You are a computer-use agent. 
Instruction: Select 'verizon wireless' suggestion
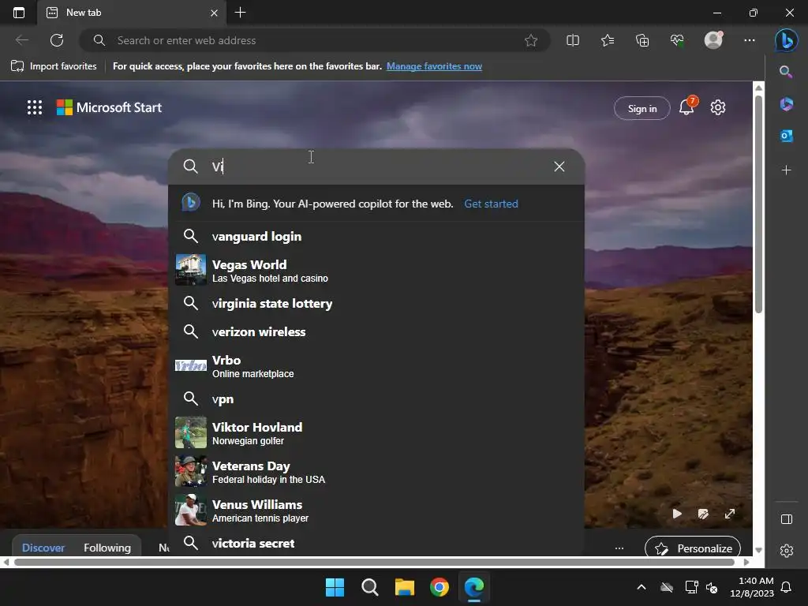[x=376, y=332]
